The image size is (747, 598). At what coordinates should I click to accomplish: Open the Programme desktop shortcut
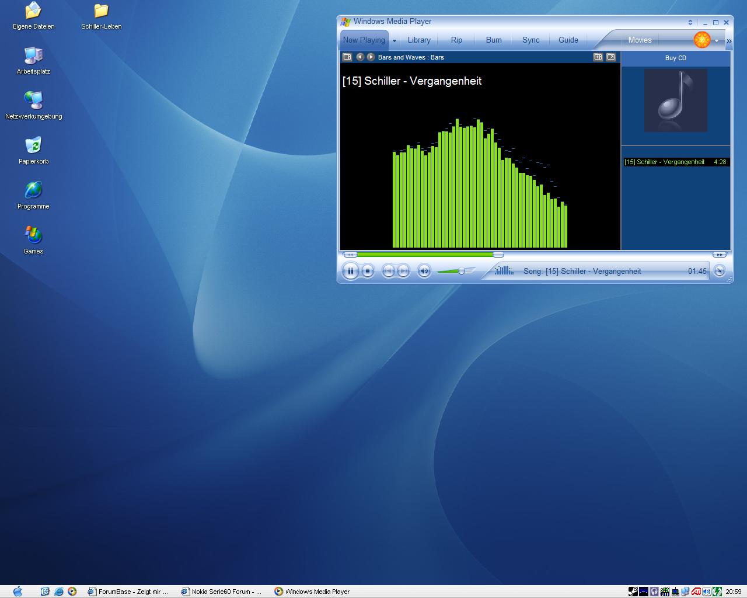33,196
